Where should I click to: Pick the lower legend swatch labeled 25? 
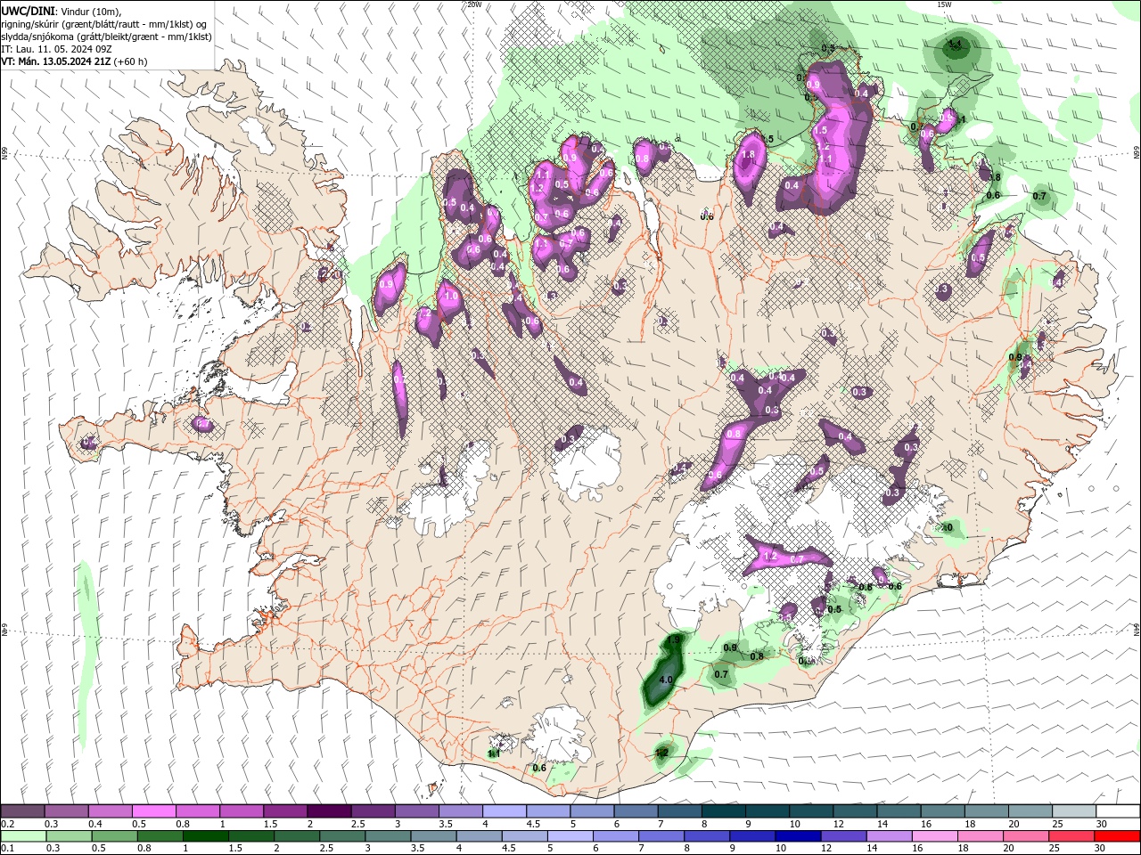pos(1073,836)
